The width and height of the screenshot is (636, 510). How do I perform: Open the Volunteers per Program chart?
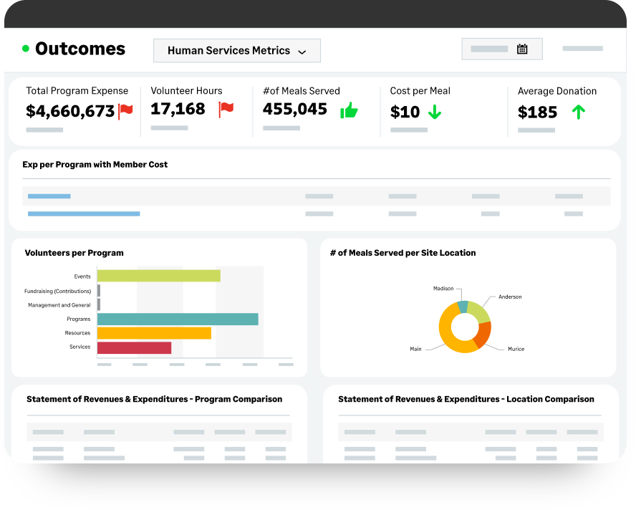[73, 253]
